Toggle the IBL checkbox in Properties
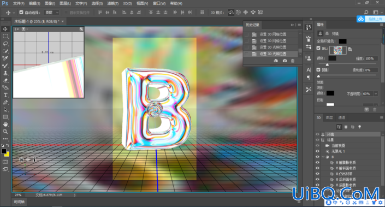This screenshot has height=207, width=385. [x=318, y=48]
